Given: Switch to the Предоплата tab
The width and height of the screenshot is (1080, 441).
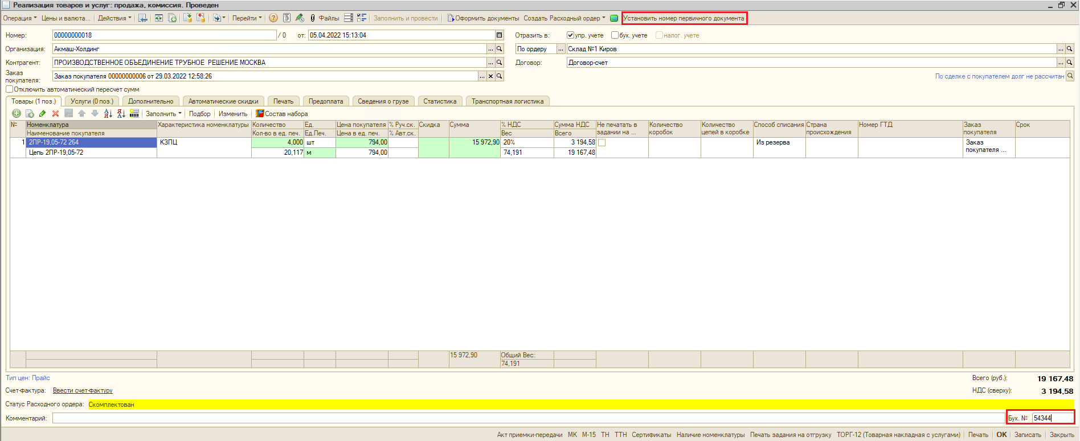Looking at the screenshot, I should click(x=326, y=101).
